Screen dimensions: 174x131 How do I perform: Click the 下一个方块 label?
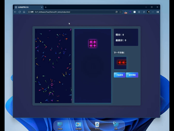coord(119,53)
